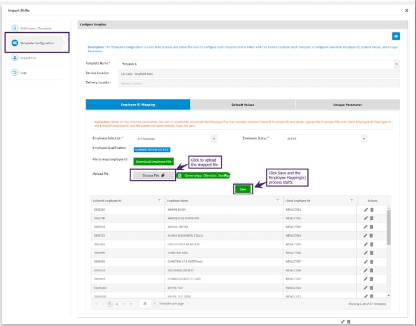This screenshot has height=326, width=416.
Task: Click the green Save button
Action: tap(243, 189)
